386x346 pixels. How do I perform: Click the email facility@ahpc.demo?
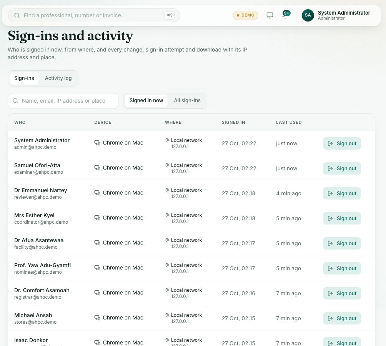pyautogui.click(x=36, y=247)
